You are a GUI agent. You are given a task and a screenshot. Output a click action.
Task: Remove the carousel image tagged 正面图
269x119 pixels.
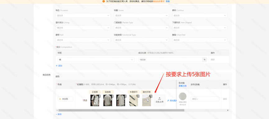point(100,96)
